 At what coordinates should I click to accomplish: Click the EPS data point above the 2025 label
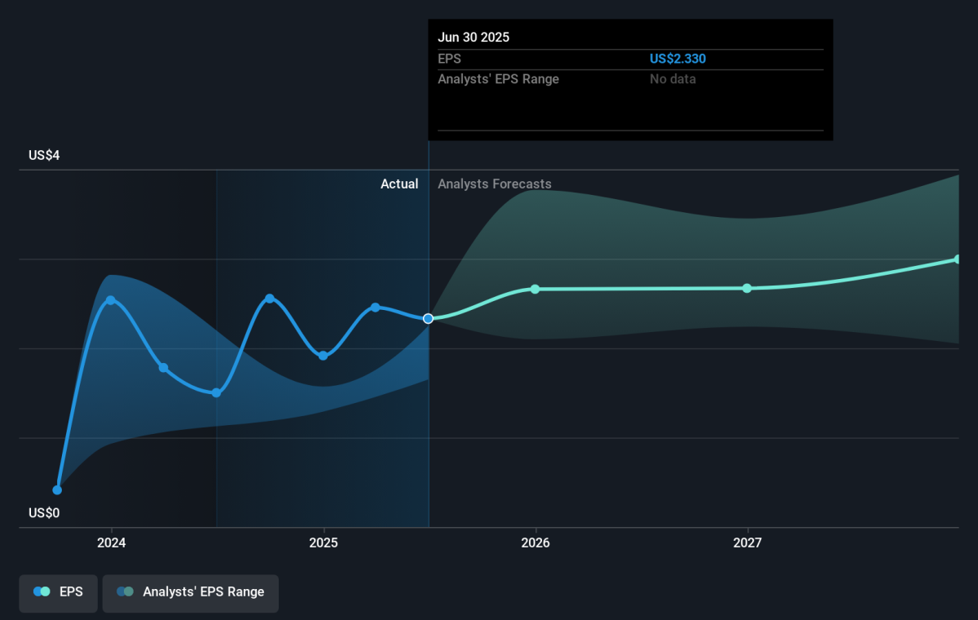tap(323, 356)
